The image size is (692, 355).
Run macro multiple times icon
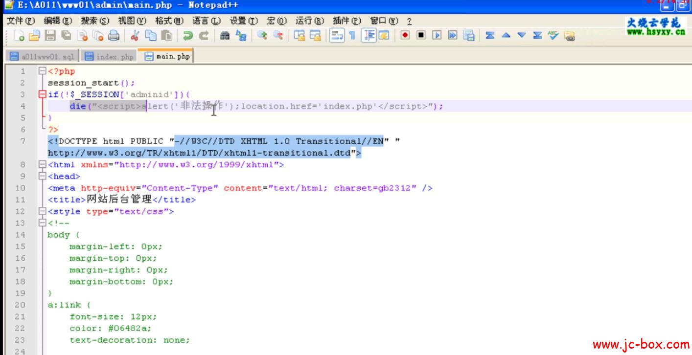tap(453, 36)
